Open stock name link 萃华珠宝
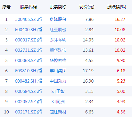This screenshot has height=117, width=132. (58, 50)
